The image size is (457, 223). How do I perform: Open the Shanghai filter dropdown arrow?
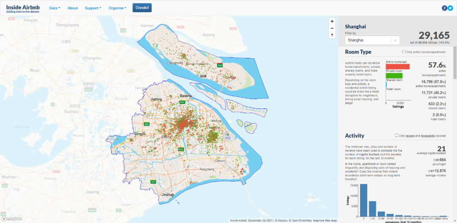pyautogui.click(x=395, y=40)
